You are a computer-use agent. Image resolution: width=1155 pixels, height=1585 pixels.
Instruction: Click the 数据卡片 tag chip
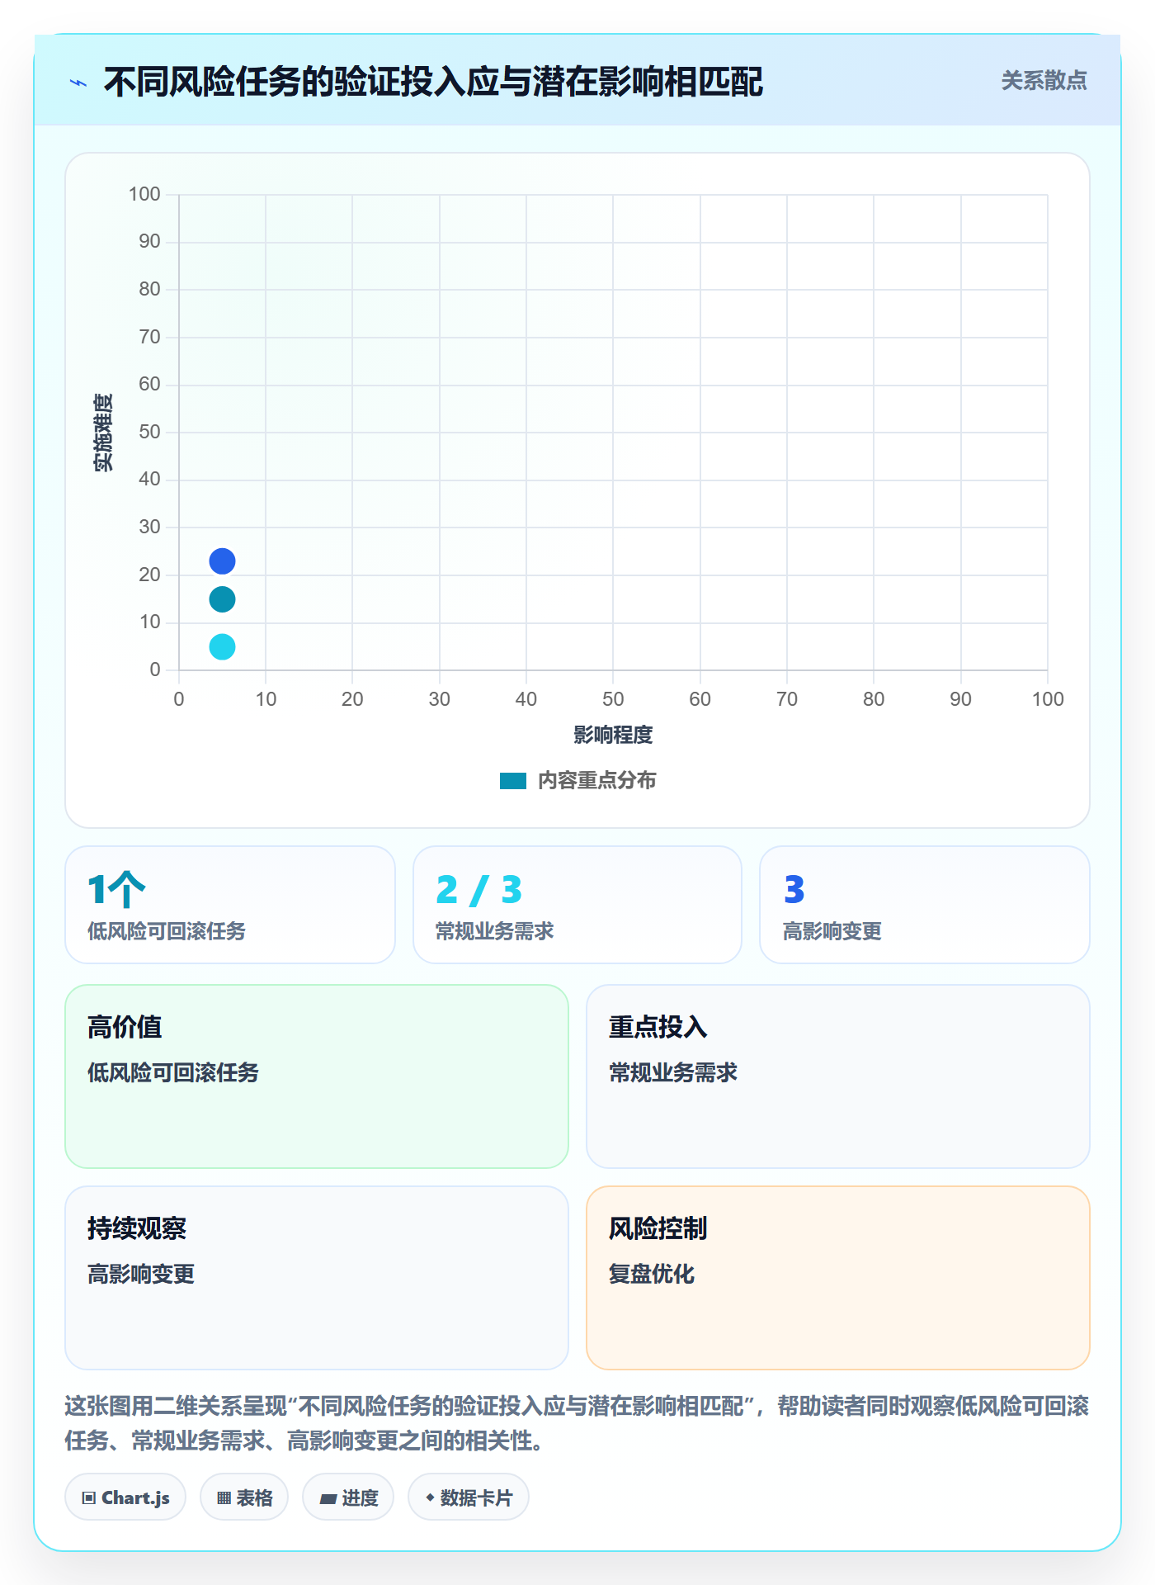[x=469, y=1497]
